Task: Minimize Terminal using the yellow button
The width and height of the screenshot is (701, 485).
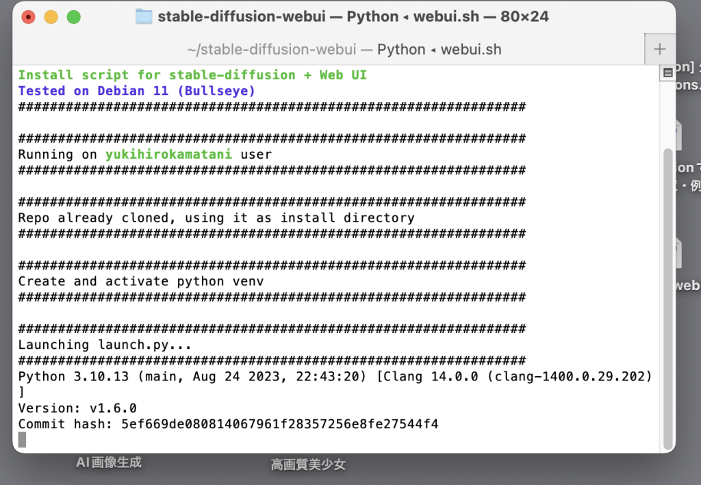Action: 51,17
